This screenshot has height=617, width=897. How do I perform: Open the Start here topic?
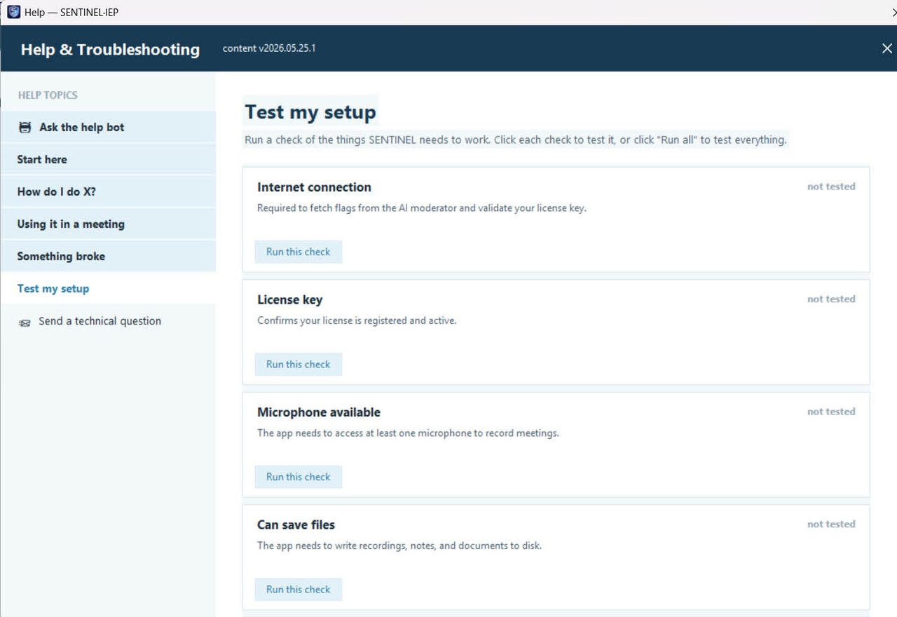(x=108, y=159)
